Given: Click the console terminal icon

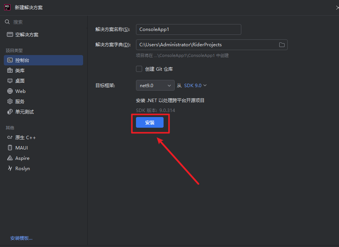Looking at the screenshot, I should click(10, 60).
